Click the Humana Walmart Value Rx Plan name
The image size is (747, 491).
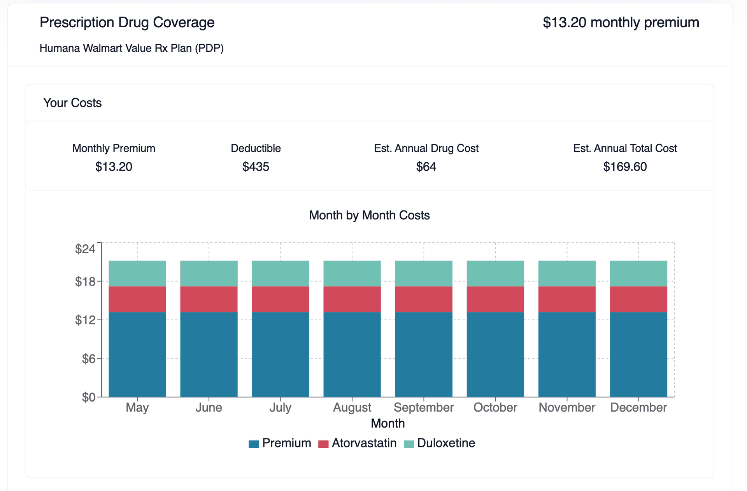(x=132, y=48)
